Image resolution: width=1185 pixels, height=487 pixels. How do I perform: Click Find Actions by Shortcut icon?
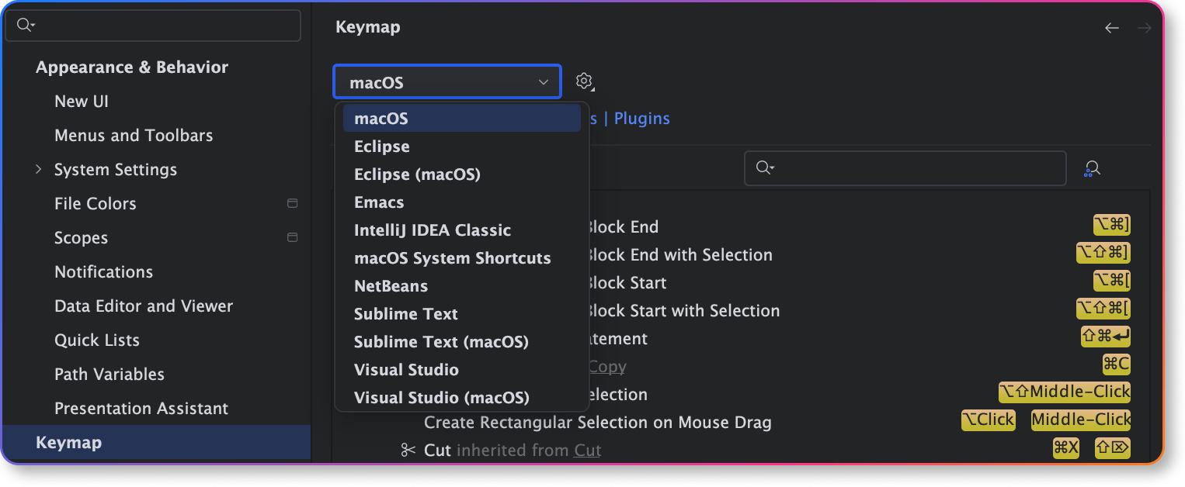click(1093, 168)
